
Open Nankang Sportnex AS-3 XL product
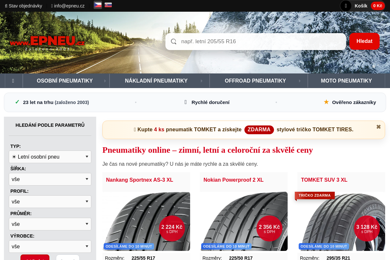point(139,180)
